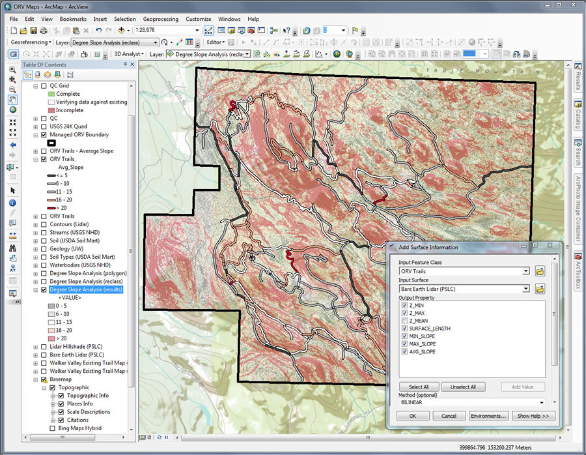Activate the Identify tool
This screenshot has width=586, height=455.
(x=12, y=202)
